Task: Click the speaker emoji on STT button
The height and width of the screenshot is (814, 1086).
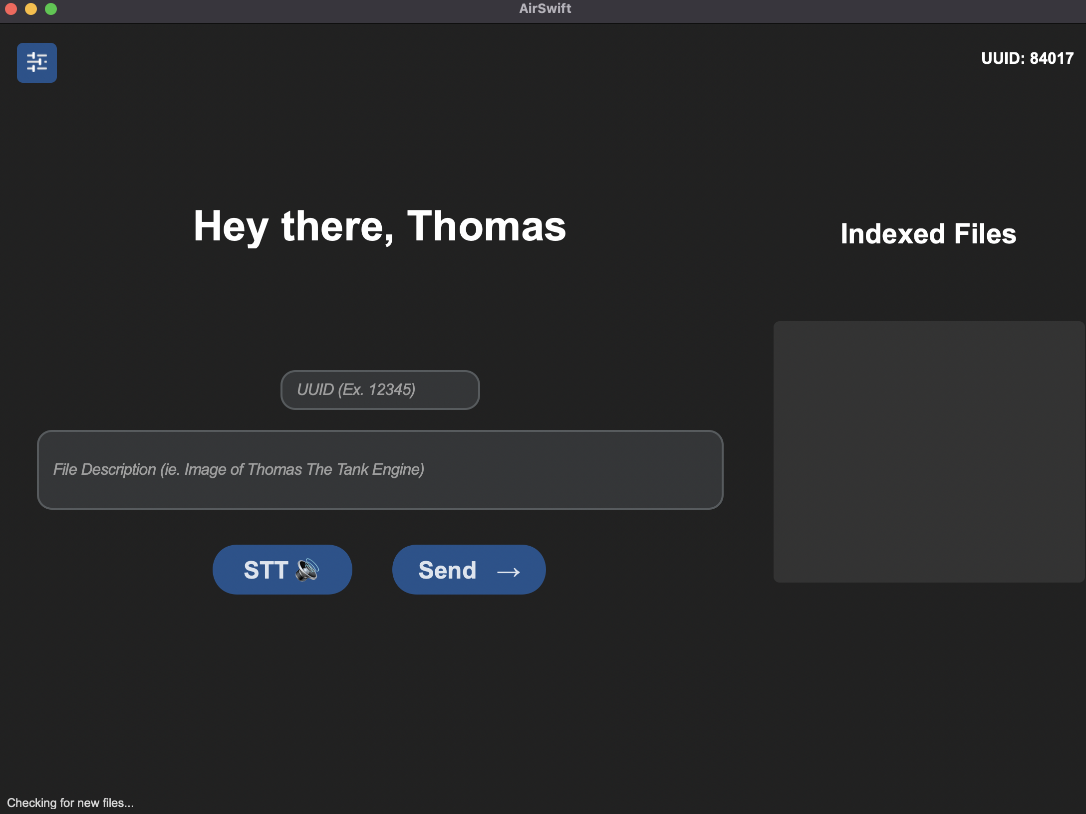Action: coord(307,570)
